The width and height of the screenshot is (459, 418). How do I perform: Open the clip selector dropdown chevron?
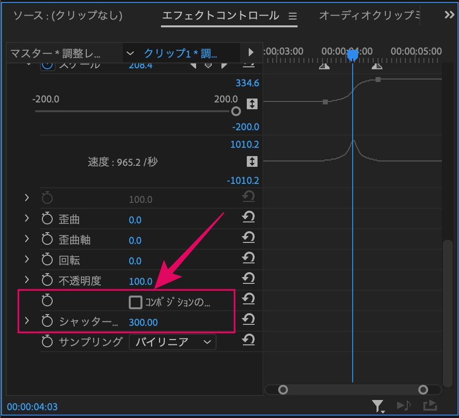(x=130, y=53)
